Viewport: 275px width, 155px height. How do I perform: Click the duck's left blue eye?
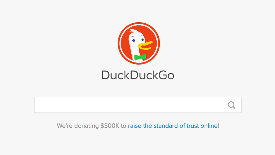(x=134, y=40)
